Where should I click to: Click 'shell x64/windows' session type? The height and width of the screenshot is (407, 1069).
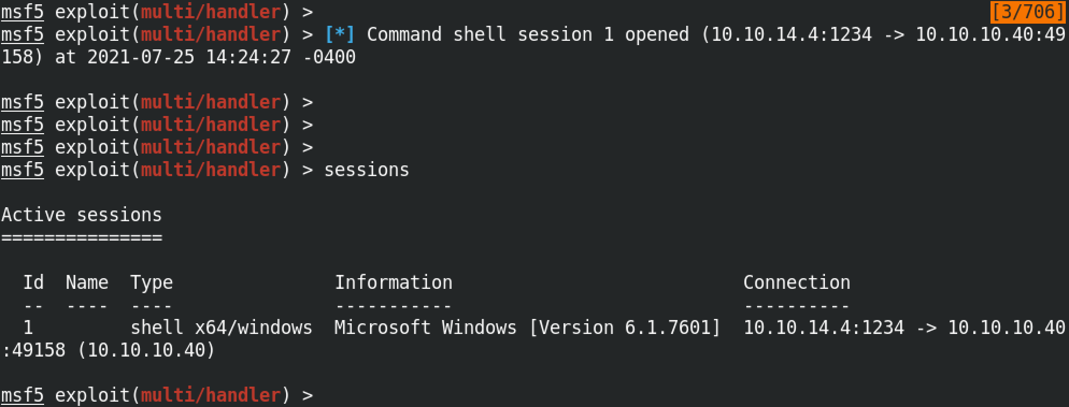pyautogui.click(x=221, y=328)
